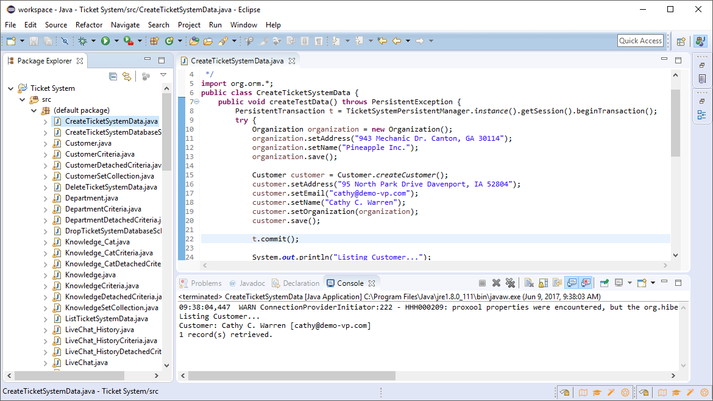The height and width of the screenshot is (401, 713).
Task: Close the Console view tab
Action: 372,283
